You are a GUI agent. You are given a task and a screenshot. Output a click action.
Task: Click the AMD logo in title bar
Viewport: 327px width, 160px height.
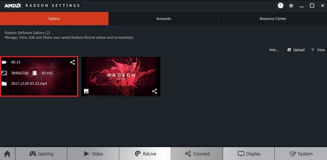13,6
